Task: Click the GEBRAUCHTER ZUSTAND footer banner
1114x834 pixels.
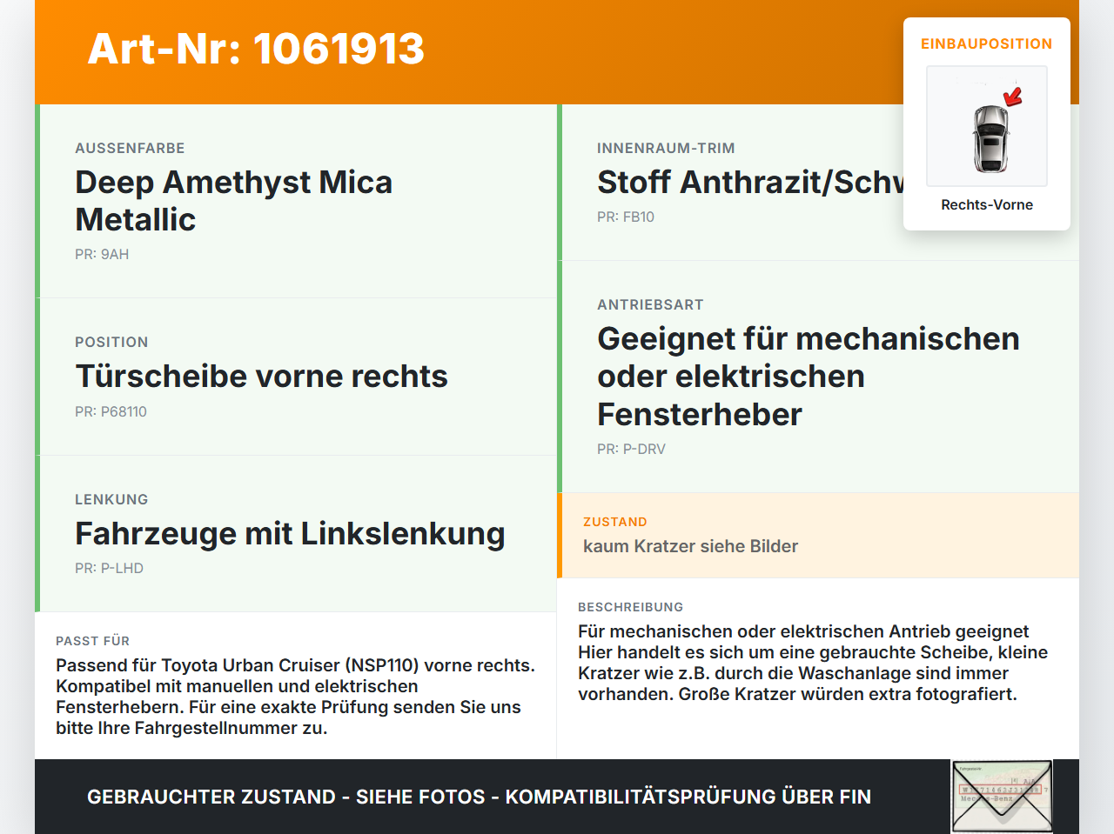Action: pos(479,797)
